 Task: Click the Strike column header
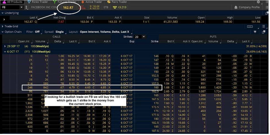tap(154, 41)
